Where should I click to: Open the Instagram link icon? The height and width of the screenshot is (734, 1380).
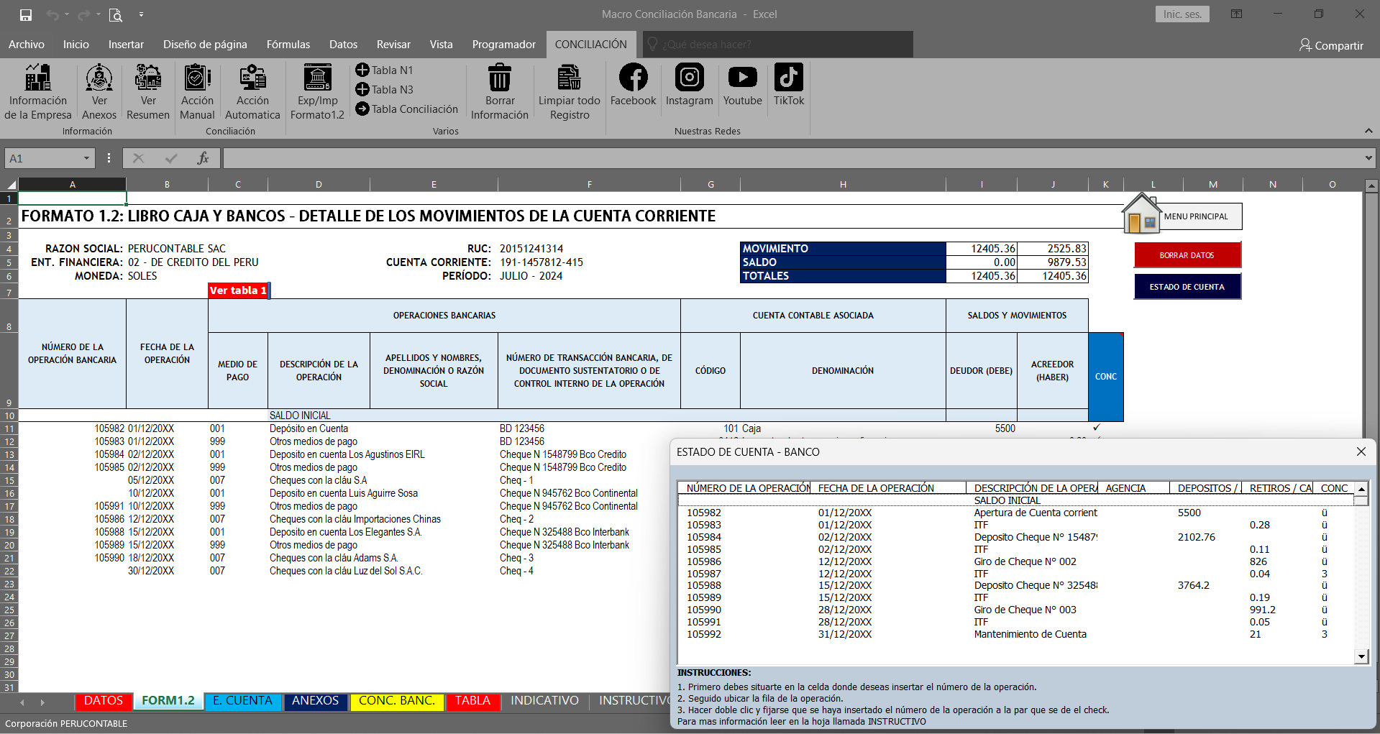(689, 77)
